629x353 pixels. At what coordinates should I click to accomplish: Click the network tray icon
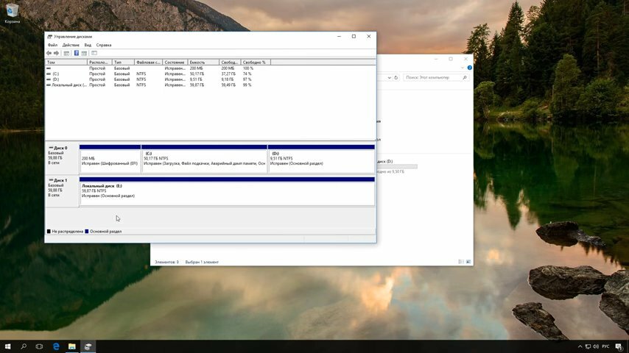(x=588, y=346)
